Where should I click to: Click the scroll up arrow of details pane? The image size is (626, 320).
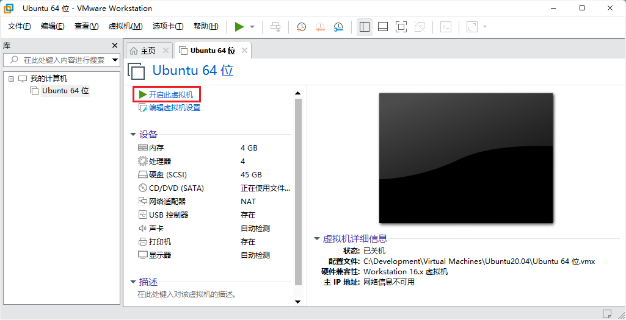pos(297,93)
